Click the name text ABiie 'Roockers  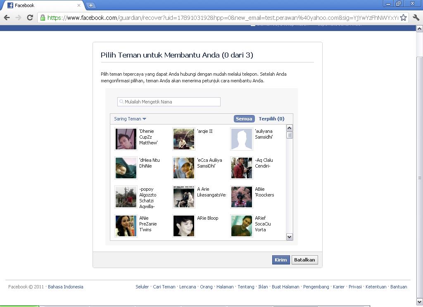pos(264,192)
